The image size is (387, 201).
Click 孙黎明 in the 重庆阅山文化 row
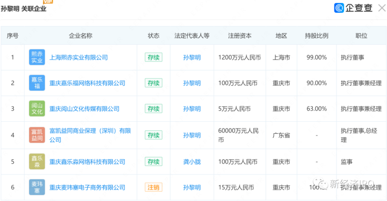pos(192,109)
